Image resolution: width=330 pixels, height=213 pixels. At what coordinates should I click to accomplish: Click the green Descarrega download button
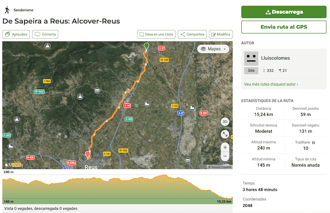point(284,12)
